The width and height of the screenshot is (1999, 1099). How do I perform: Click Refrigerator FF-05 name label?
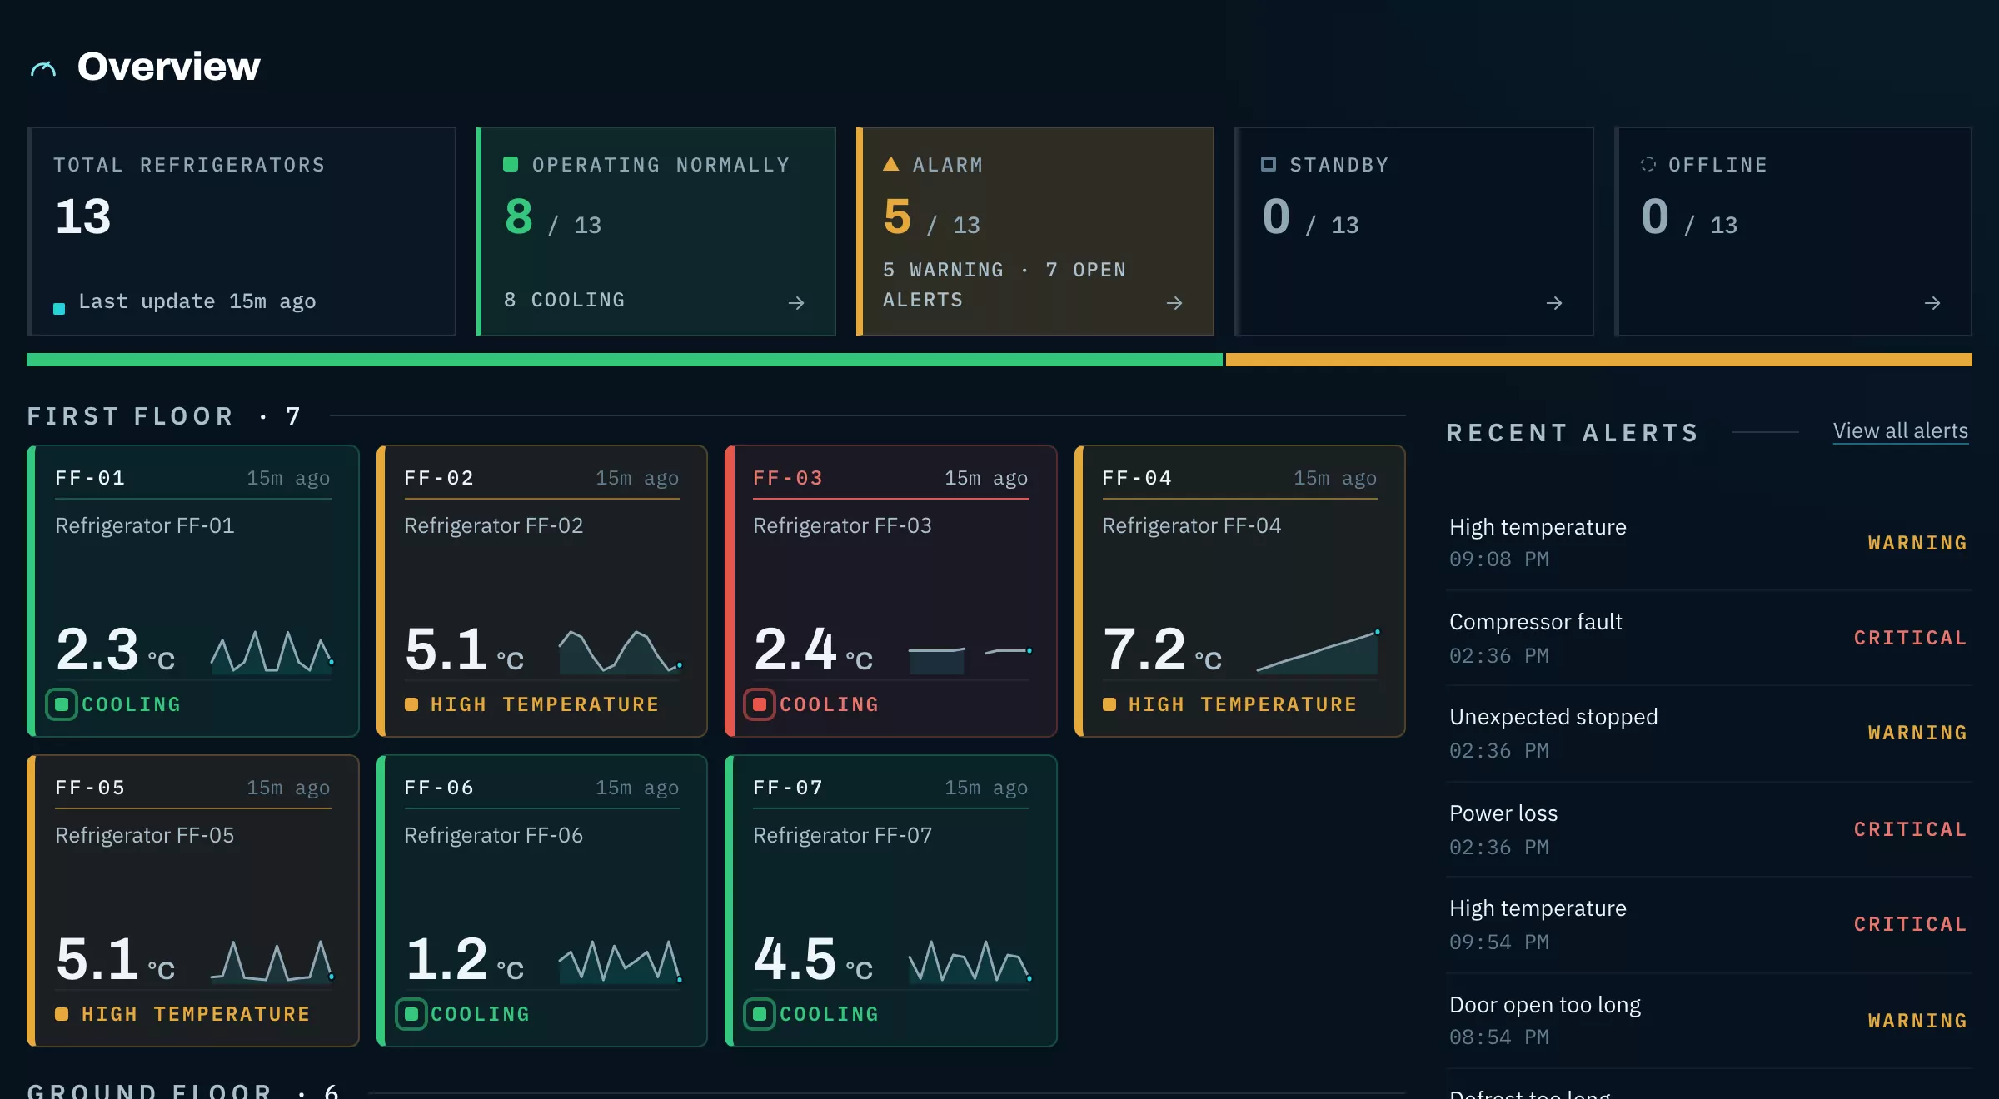(145, 835)
